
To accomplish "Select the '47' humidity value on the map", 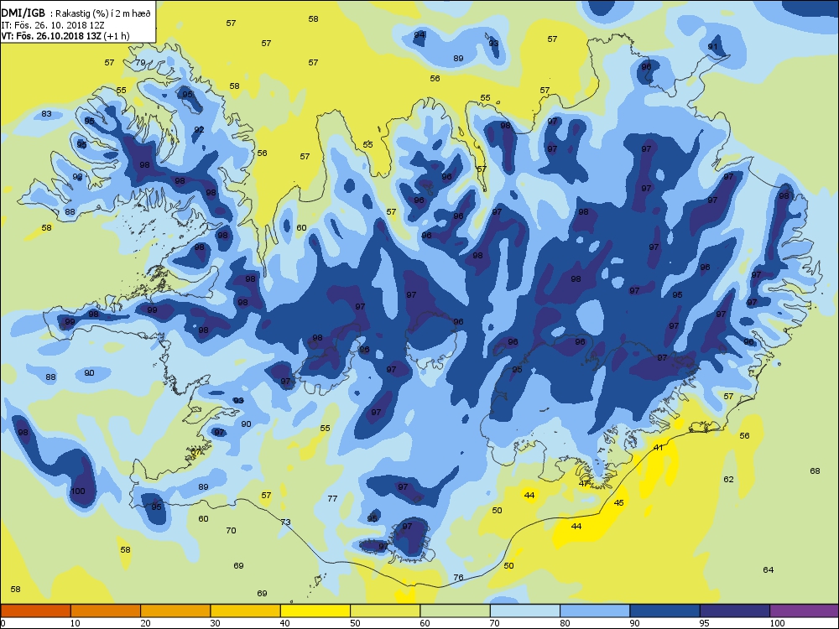I will coord(584,484).
